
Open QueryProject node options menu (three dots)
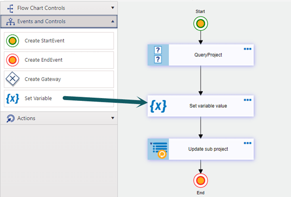pos(247,49)
